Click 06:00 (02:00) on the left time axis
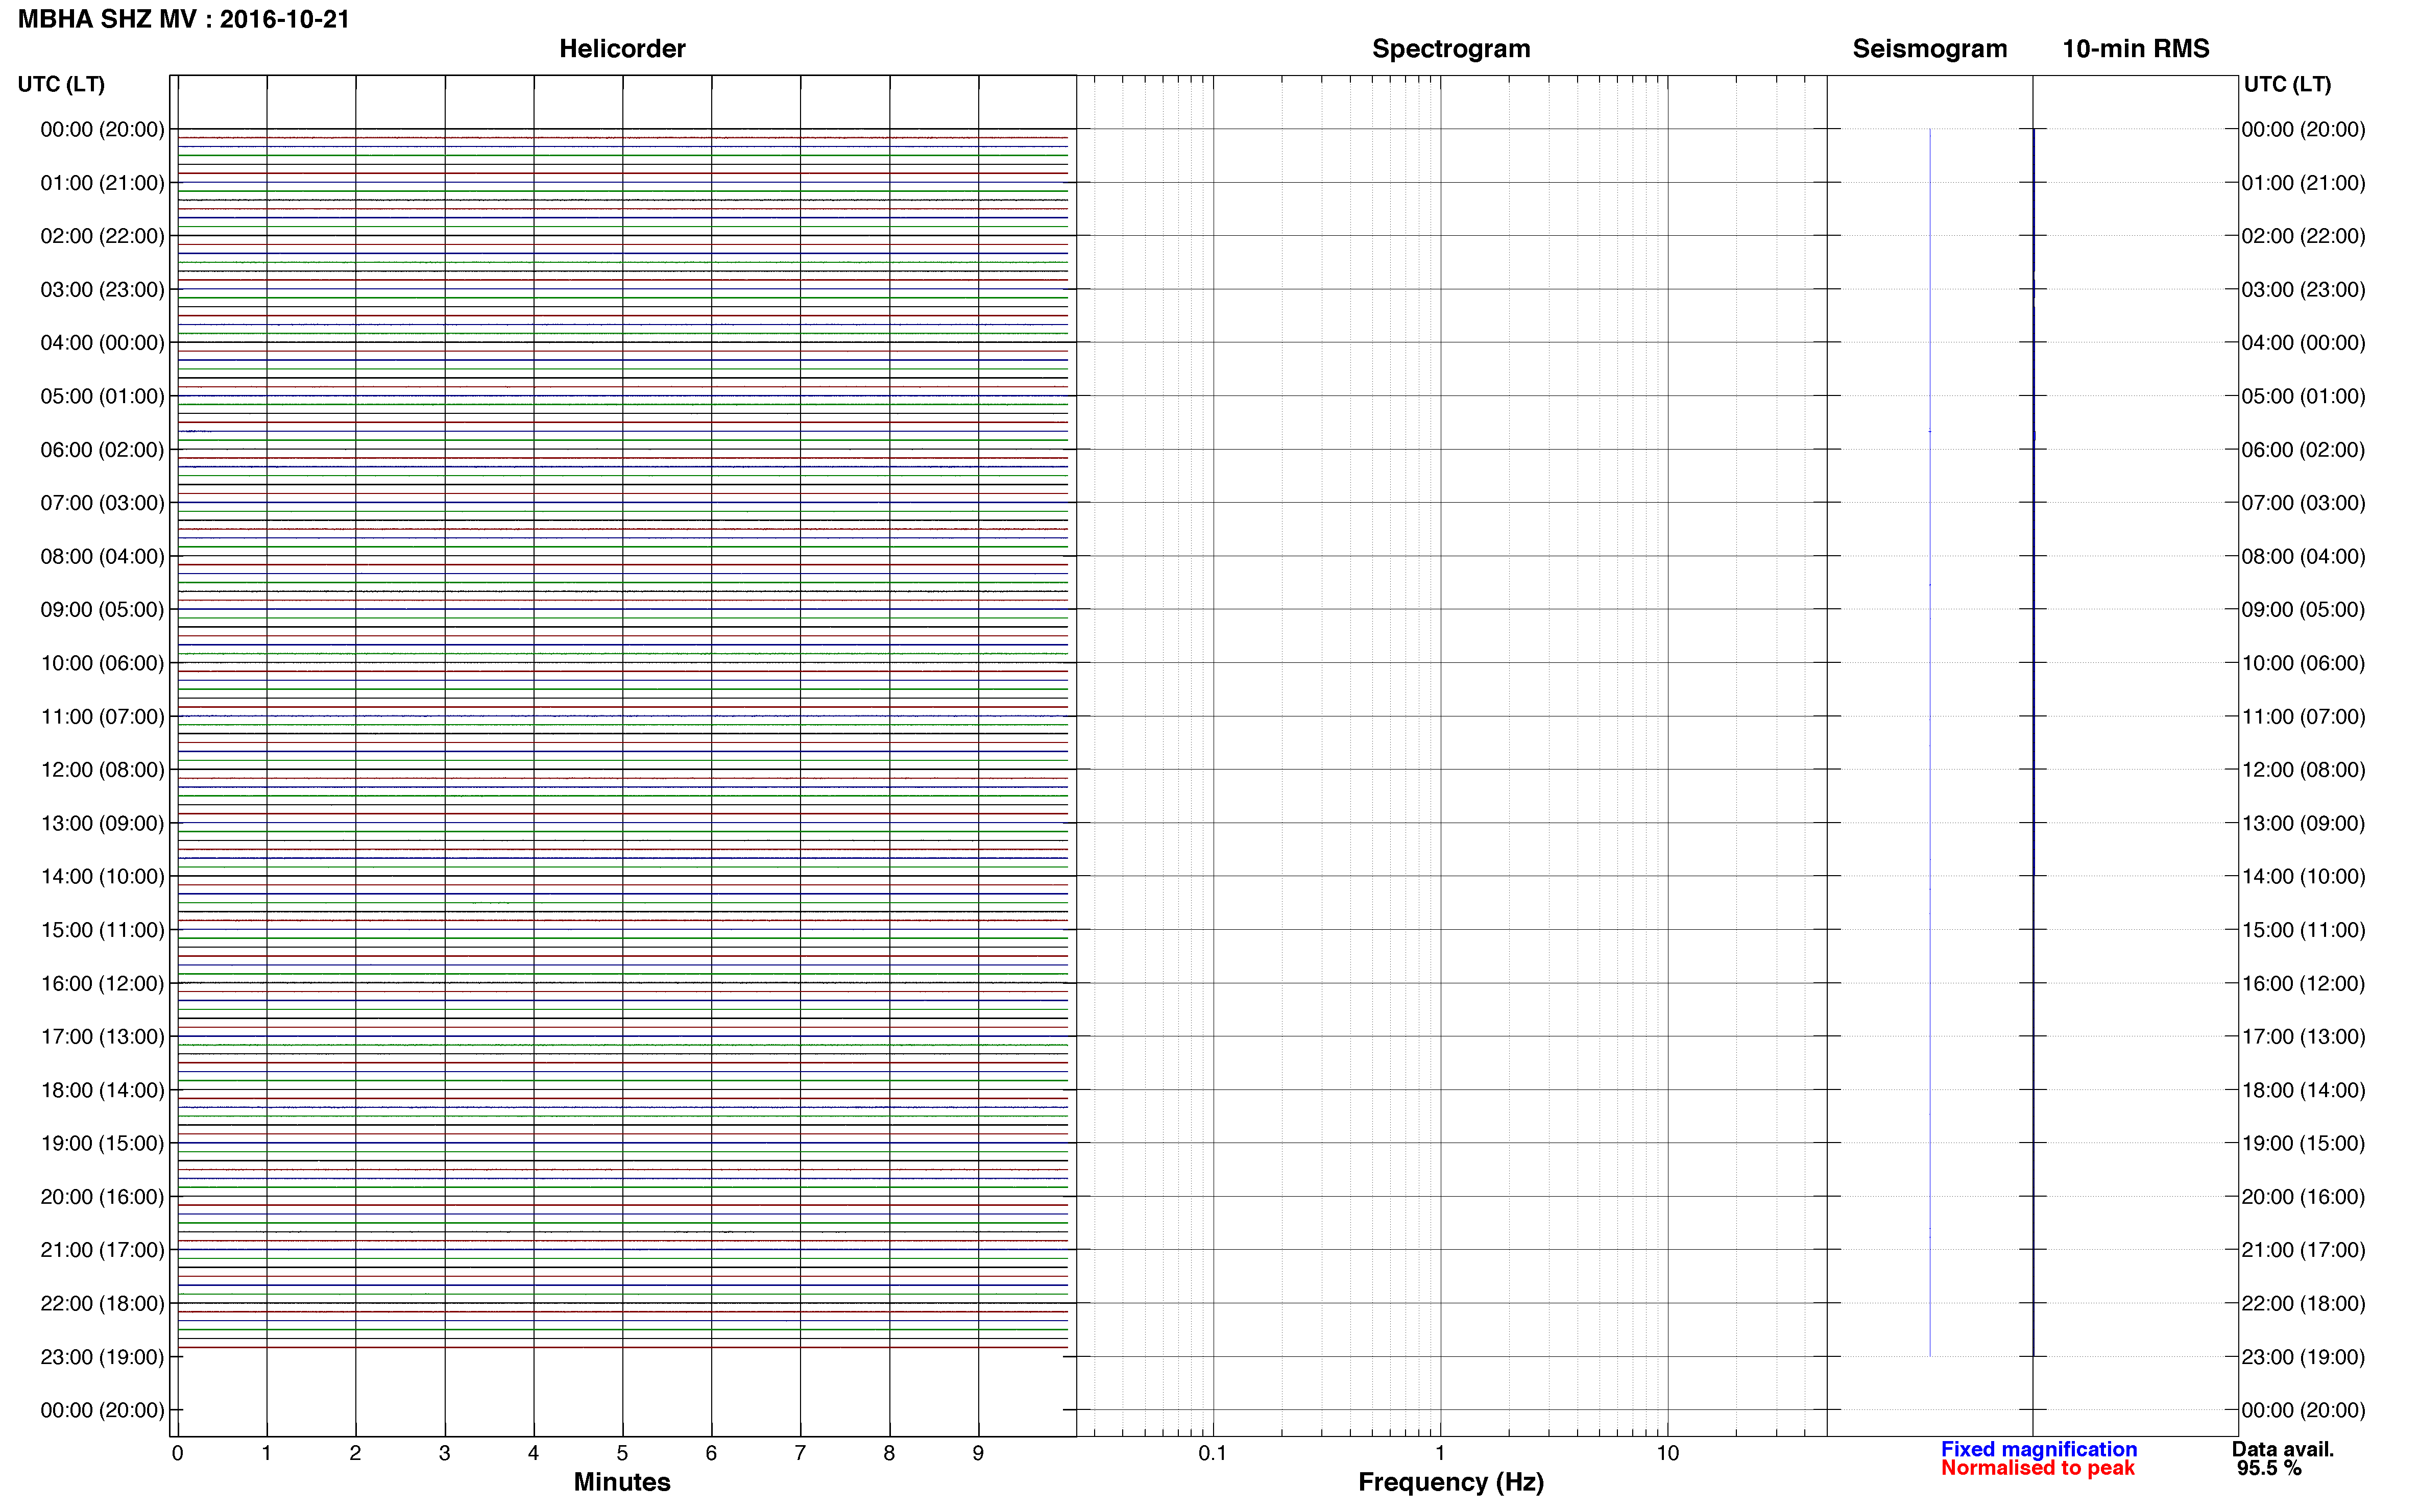Viewport: 2420px width, 1512px height. pos(102,450)
